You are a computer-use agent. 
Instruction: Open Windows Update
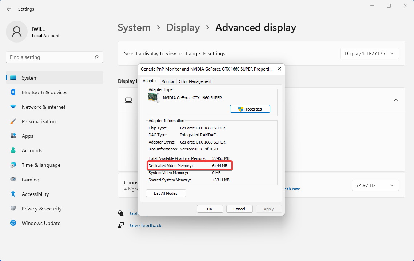pyautogui.click(x=41, y=223)
